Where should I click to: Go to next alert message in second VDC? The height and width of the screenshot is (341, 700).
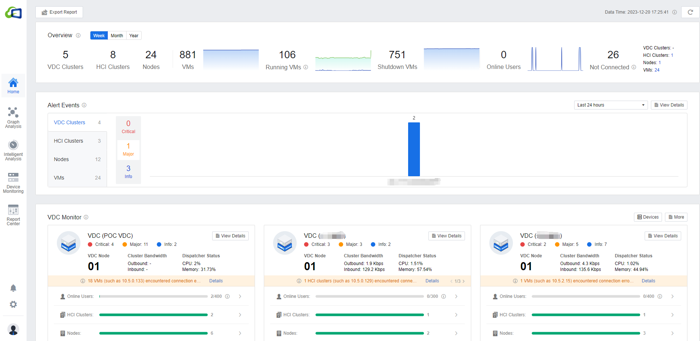(x=463, y=281)
